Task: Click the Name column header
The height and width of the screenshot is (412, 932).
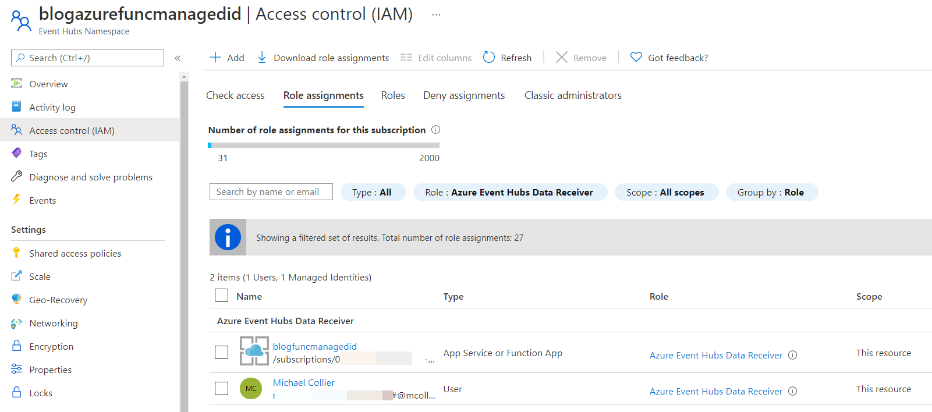Action: tap(249, 296)
